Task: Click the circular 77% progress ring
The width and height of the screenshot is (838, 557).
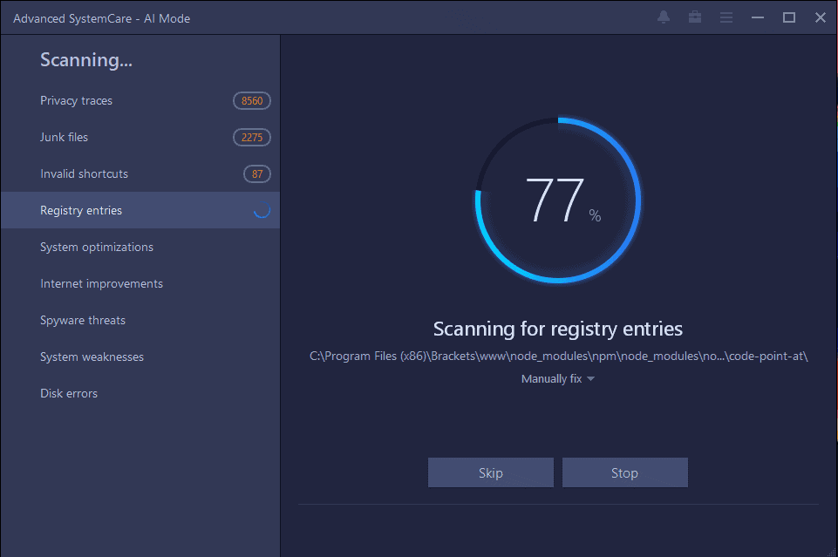Action: (x=558, y=200)
